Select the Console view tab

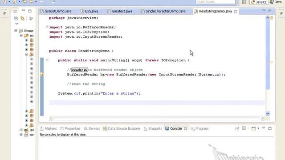(x=174, y=128)
